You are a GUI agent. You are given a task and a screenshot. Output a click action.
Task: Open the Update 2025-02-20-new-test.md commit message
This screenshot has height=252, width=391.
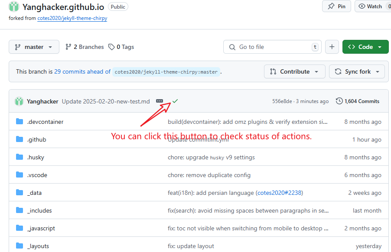[106, 102]
